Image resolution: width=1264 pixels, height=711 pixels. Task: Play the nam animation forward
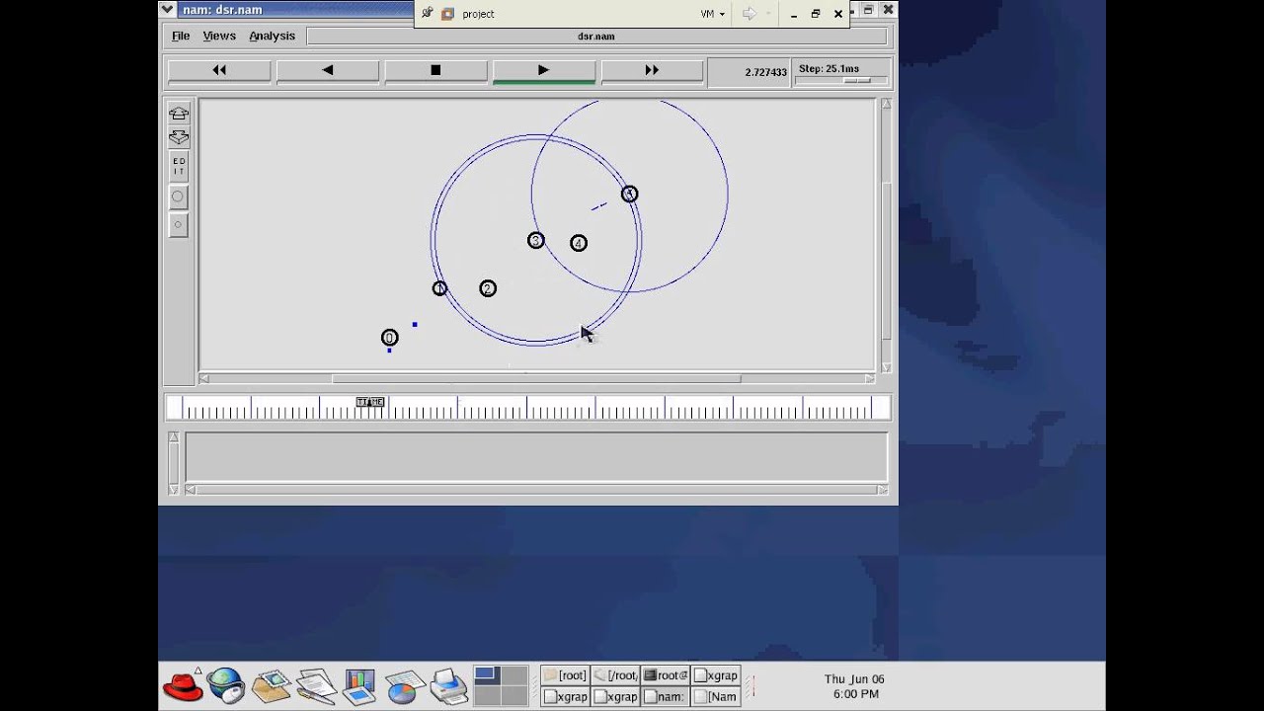[x=544, y=70]
